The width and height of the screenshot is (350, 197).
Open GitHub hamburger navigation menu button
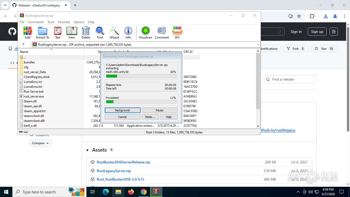[x=334, y=32]
